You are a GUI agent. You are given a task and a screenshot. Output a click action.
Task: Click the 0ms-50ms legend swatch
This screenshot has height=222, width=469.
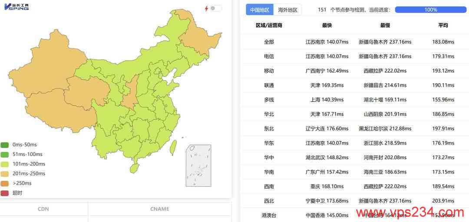point(5,145)
